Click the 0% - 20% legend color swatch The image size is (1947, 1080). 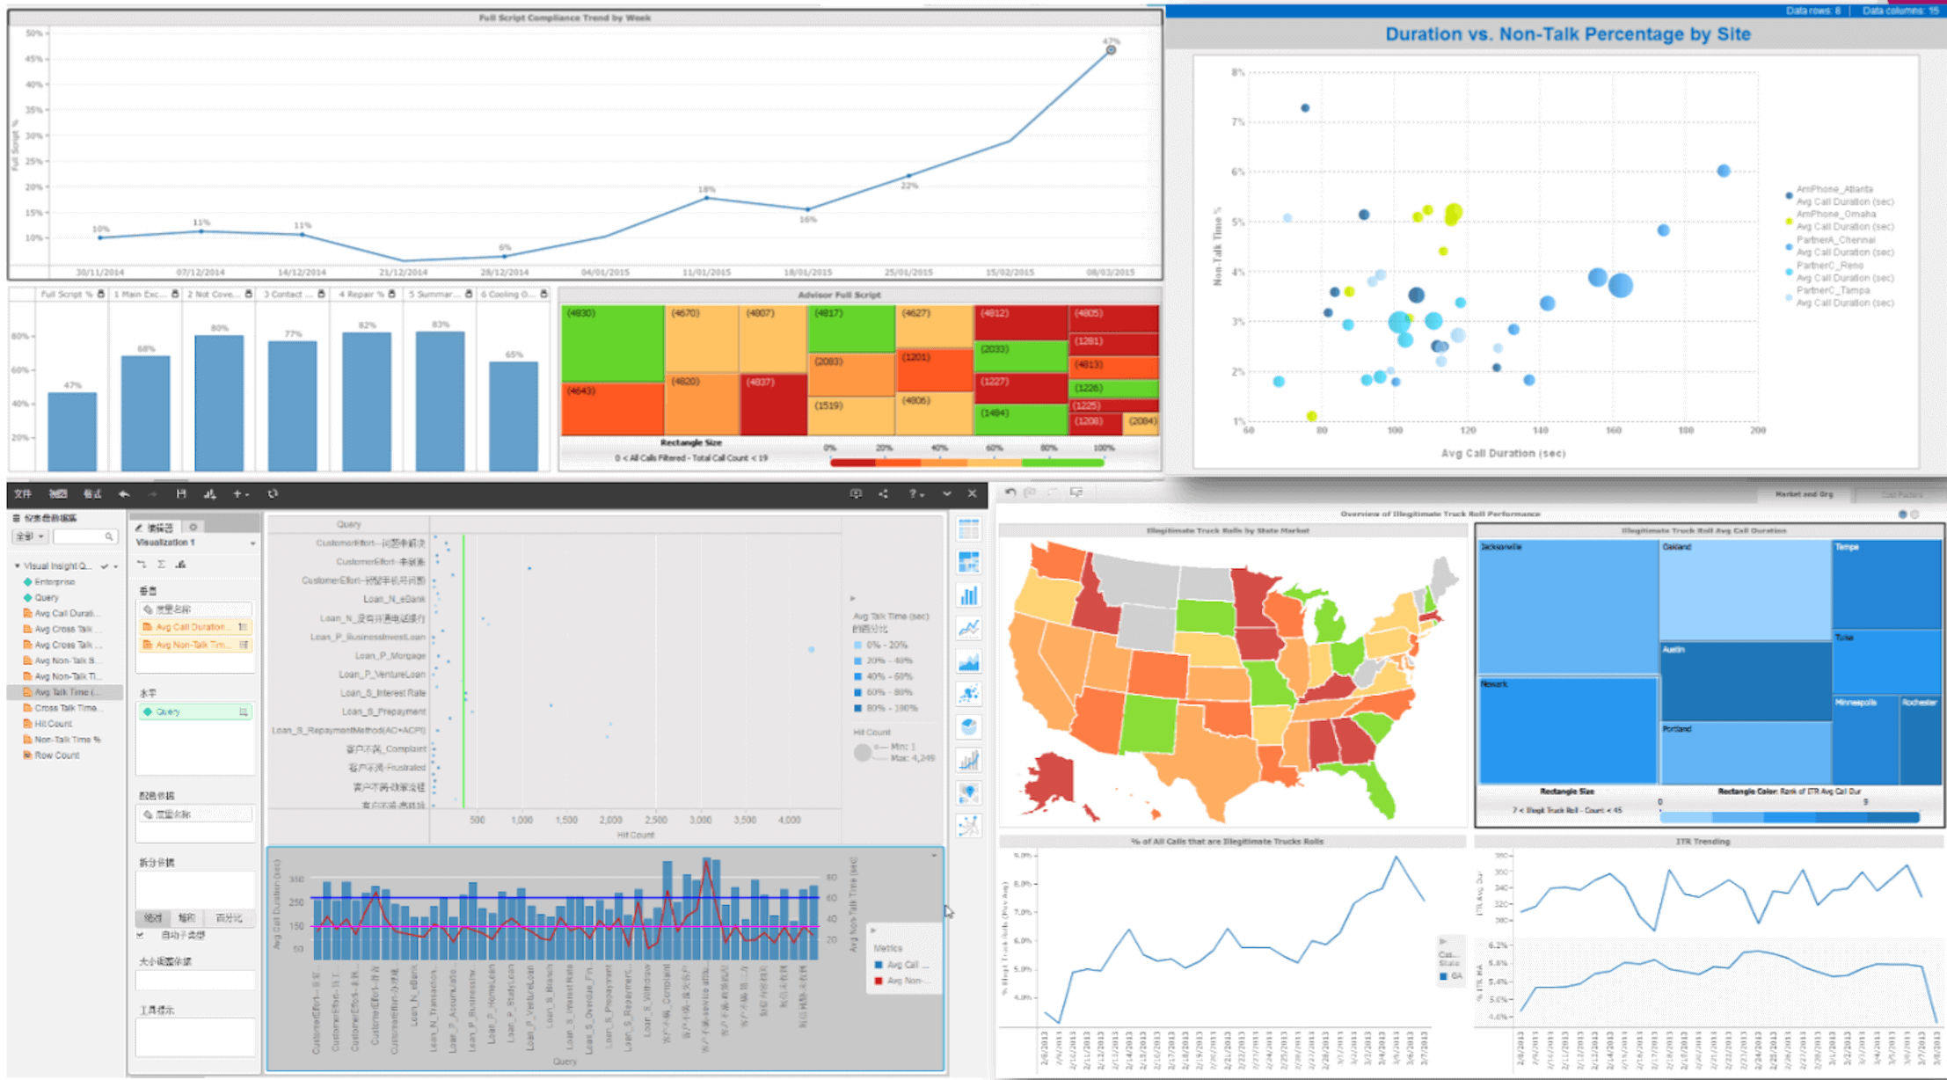[x=857, y=646]
